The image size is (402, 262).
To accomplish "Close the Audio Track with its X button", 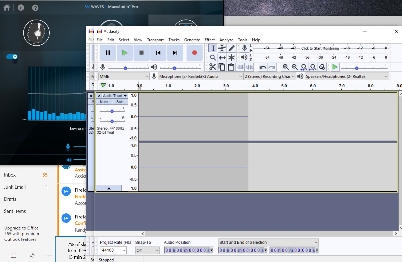I will (99, 96).
